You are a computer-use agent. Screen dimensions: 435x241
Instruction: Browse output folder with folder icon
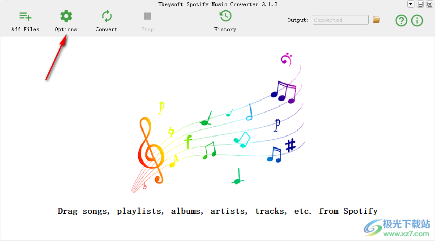point(376,20)
